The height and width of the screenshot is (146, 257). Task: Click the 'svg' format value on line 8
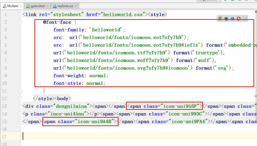[222, 68]
